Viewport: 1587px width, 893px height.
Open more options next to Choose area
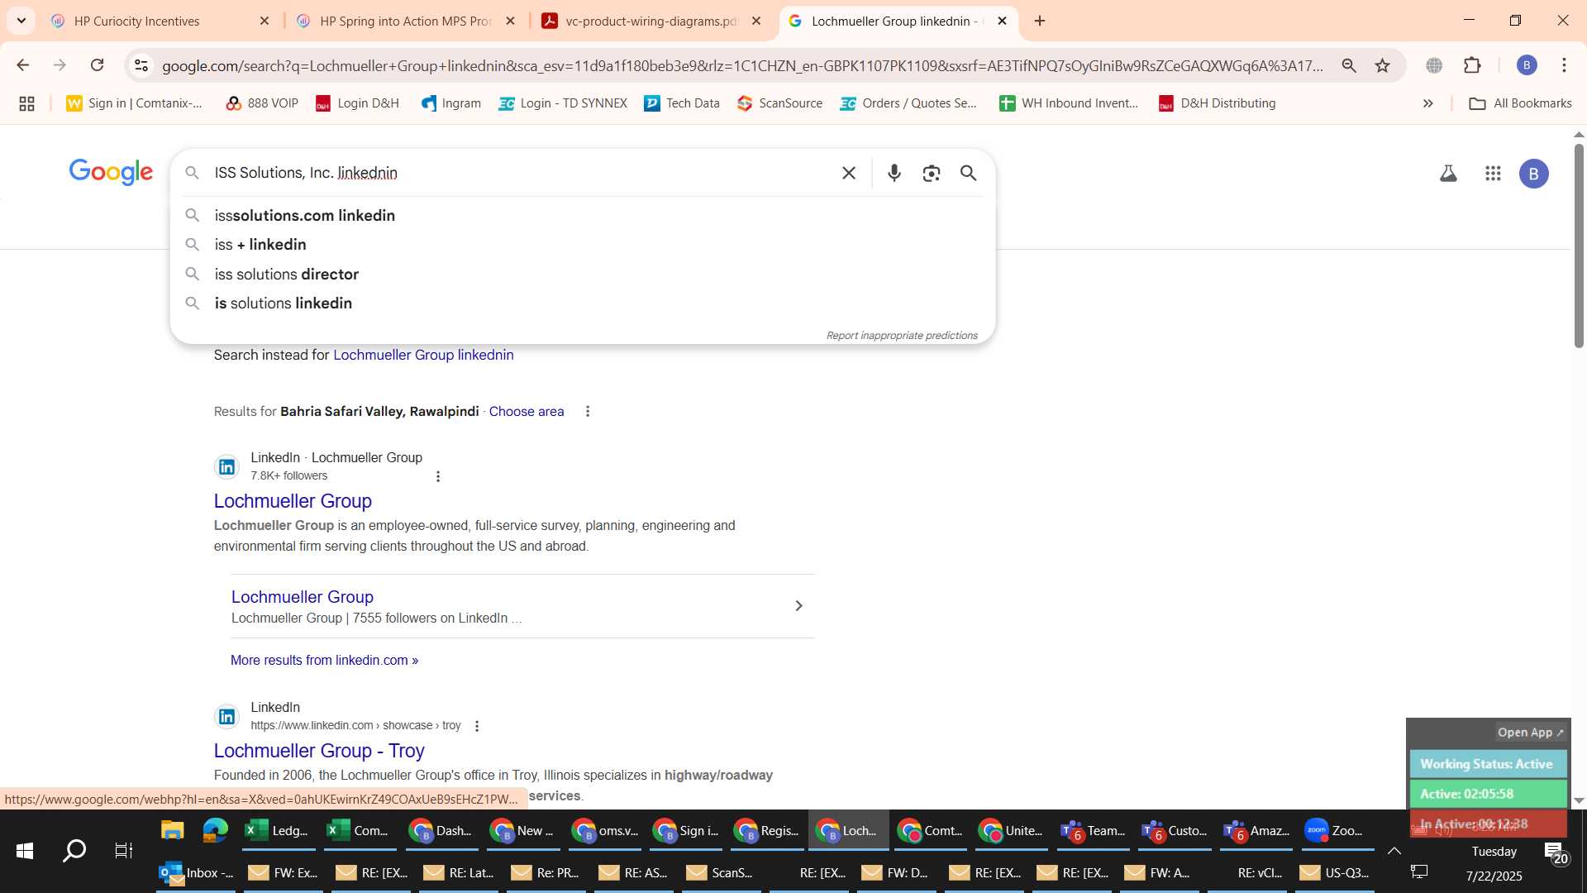tap(588, 412)
